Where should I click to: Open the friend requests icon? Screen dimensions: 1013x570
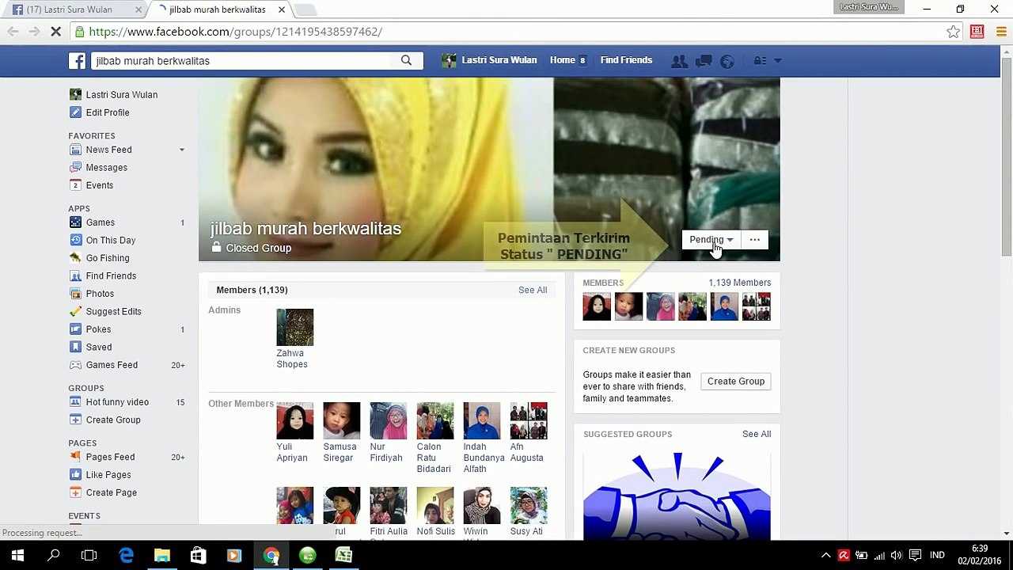679,61
